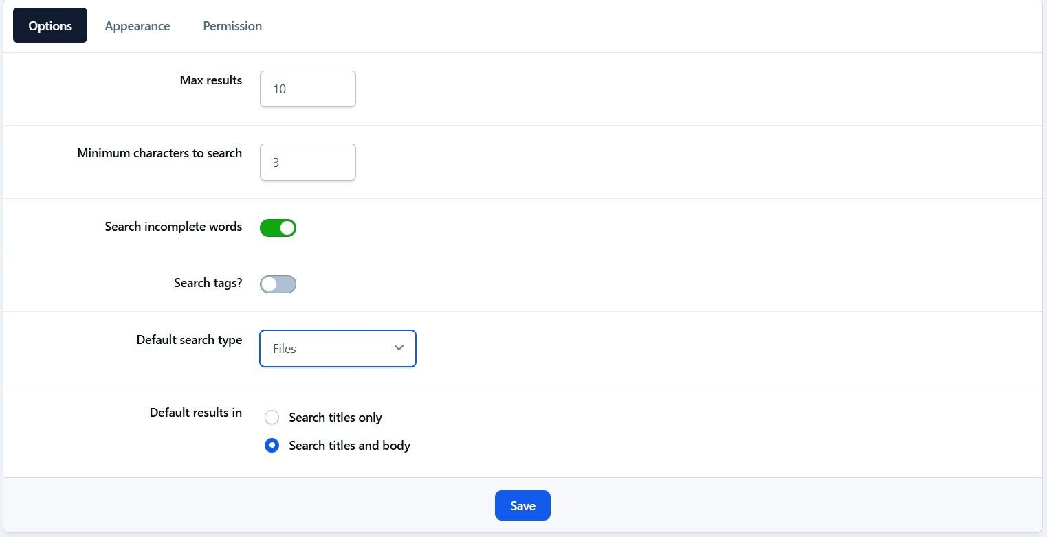The image size is (1047, 537).
Task: Click the Max results label
Action: [210, 80]
